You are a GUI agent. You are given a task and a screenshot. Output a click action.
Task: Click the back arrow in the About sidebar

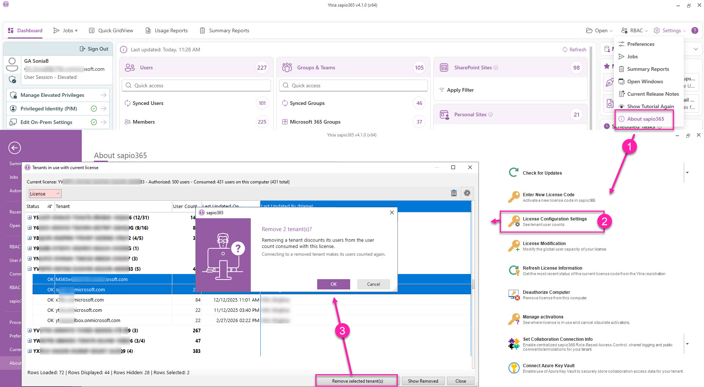click(15, 148)
